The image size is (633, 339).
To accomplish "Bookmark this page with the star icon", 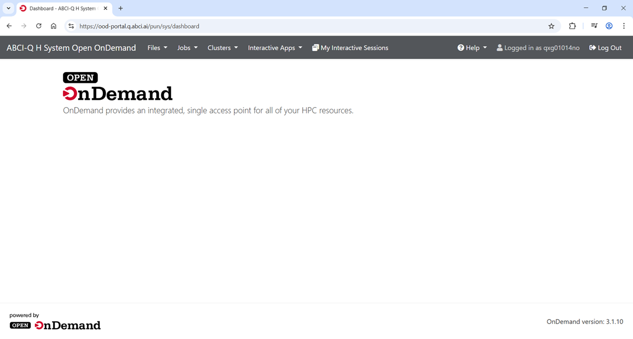I will pyautogui.click(x=551, y=26).
